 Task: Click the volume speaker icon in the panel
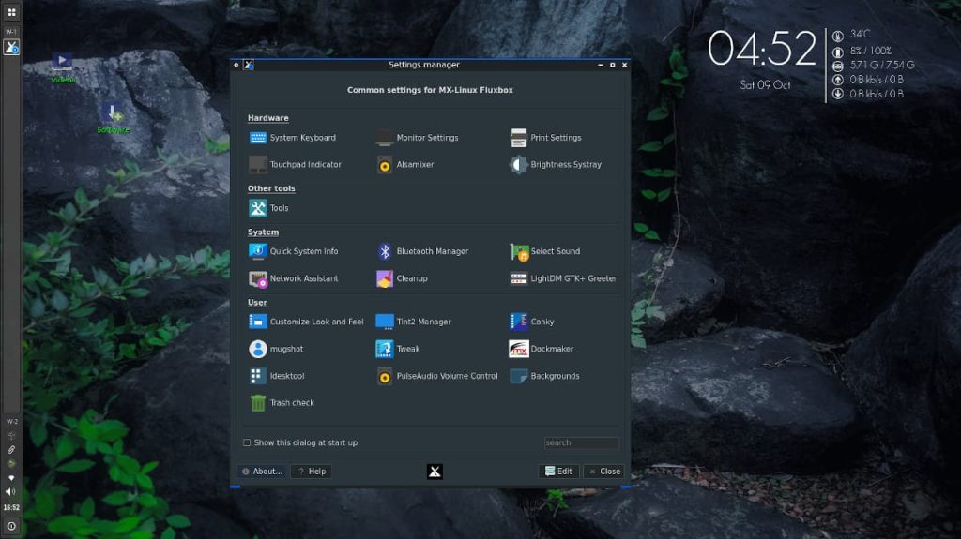(10, 492)
